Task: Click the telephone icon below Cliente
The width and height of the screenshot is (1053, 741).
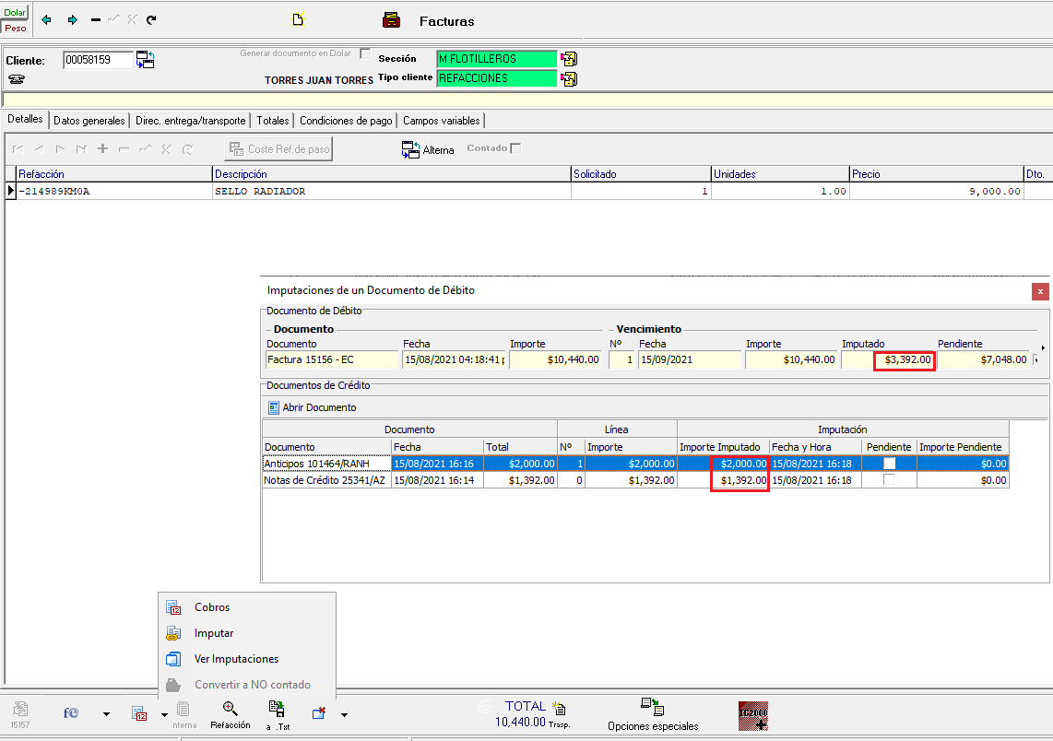Action: (x=17, y=79)
